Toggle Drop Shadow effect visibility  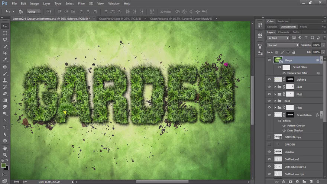click(284, 130)
